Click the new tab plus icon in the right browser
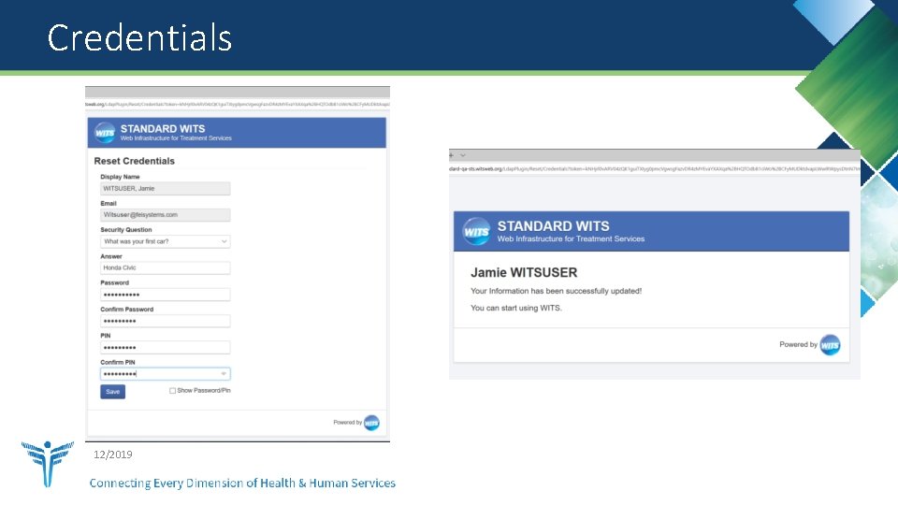Image resolution: width=898 pixels, height=505 pixels. 451,155
